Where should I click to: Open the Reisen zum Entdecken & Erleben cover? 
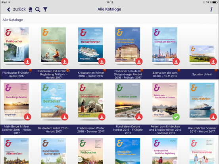165,100
